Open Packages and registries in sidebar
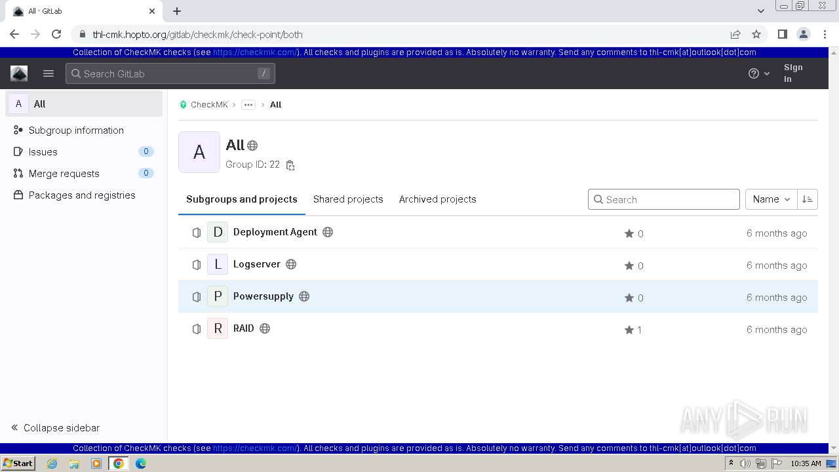Viewport: 839px width, 472px height. 84,195
